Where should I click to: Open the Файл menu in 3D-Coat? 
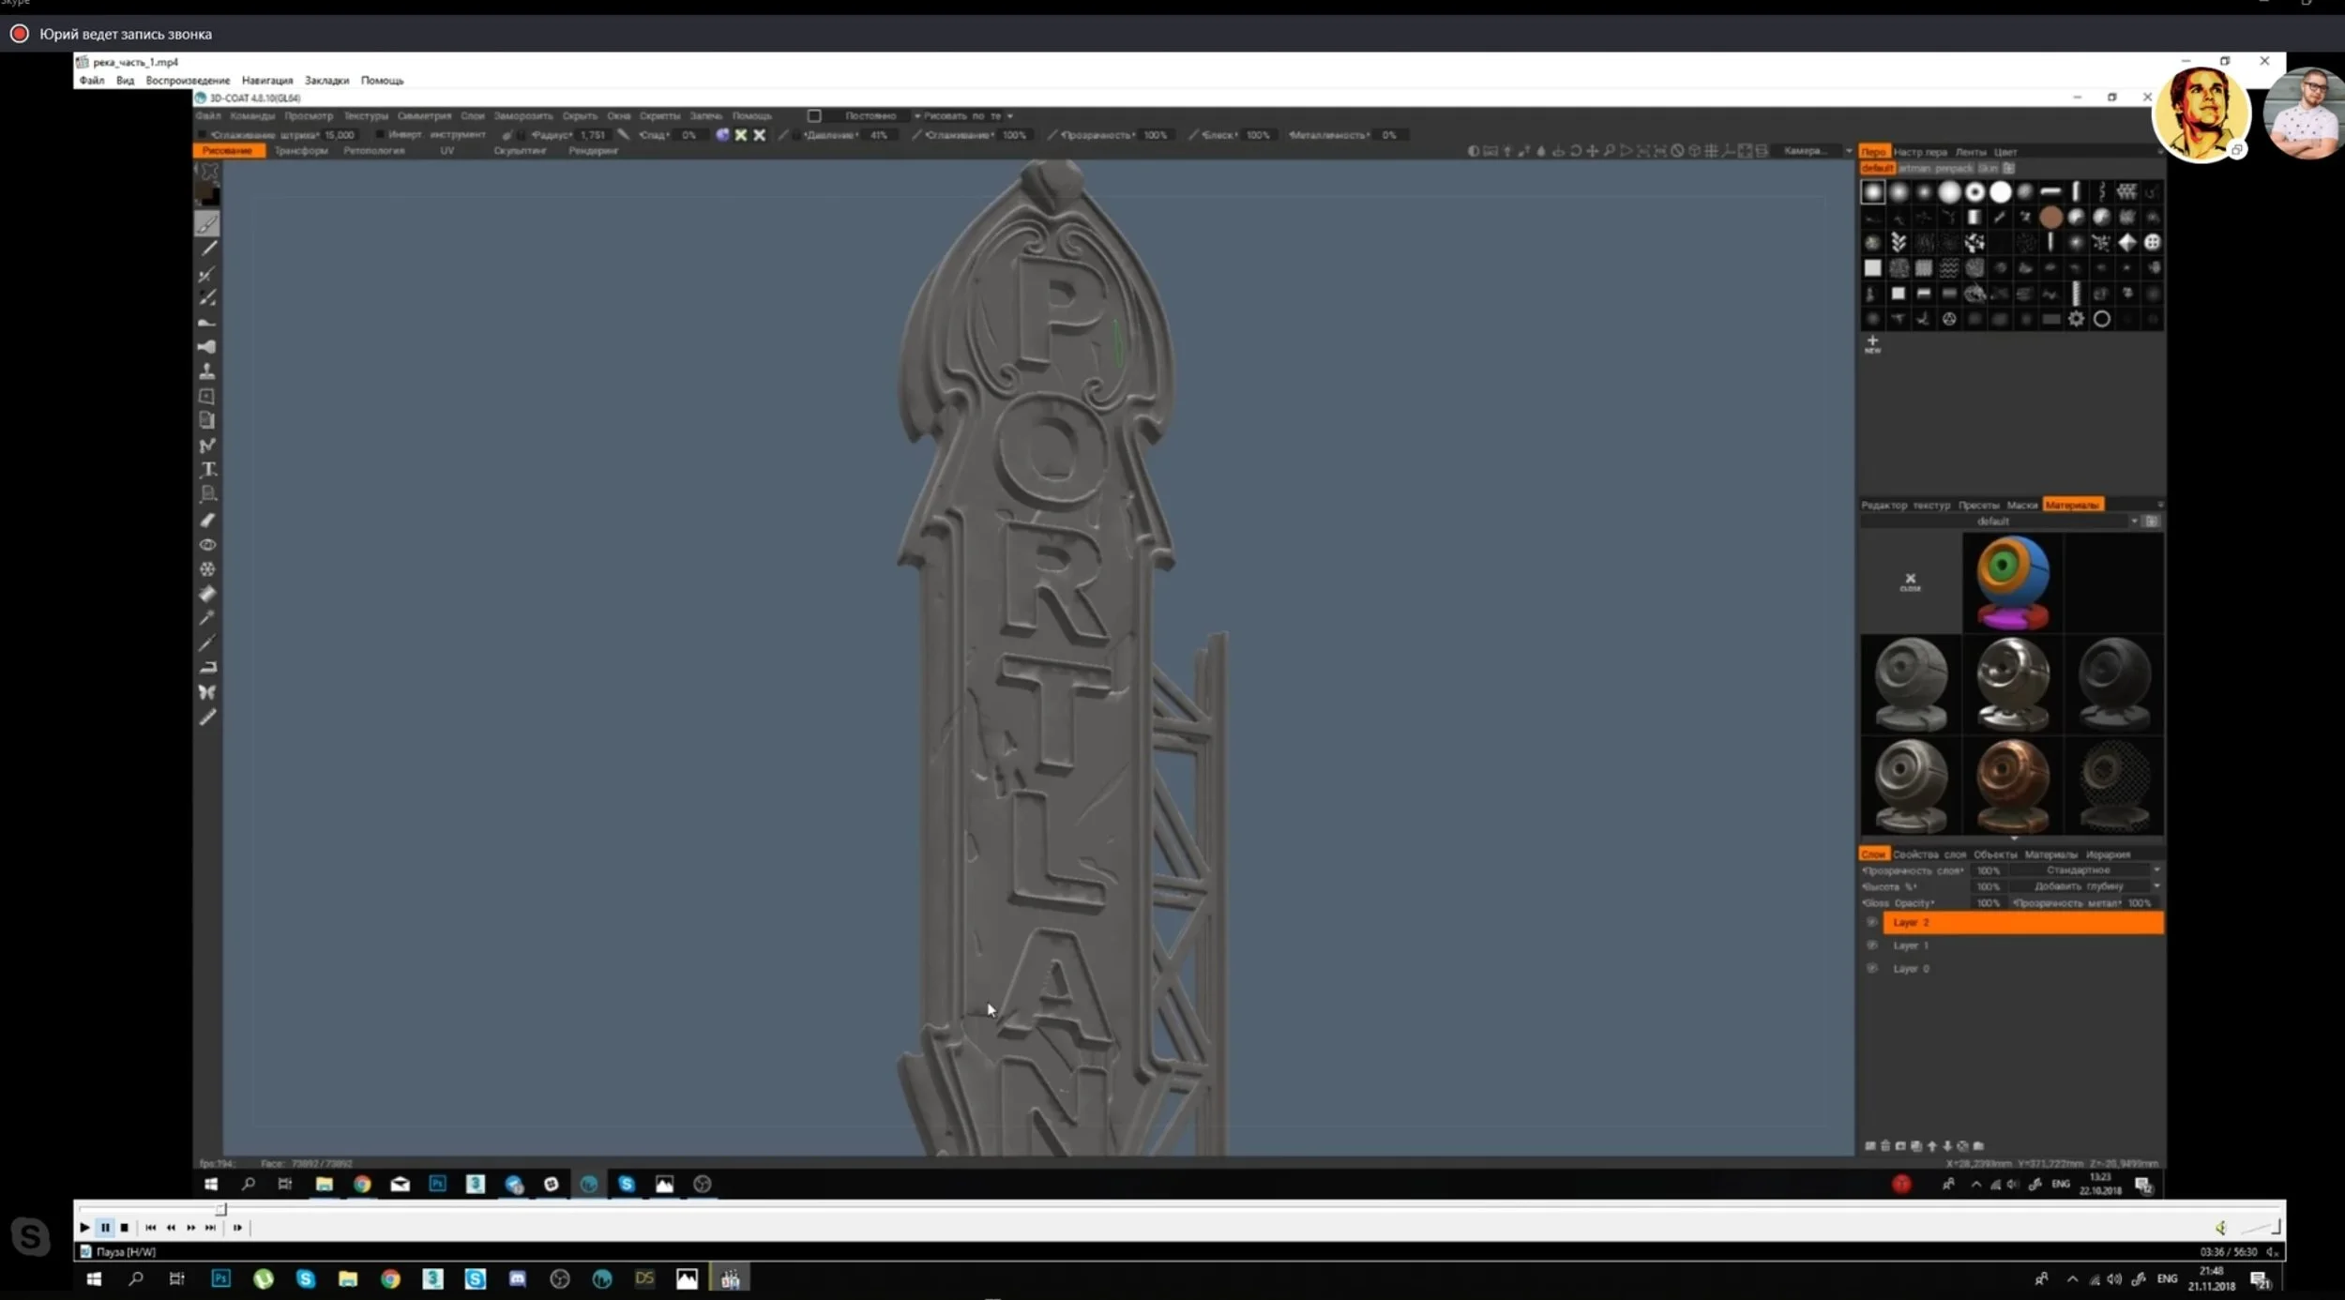point(207,115)
